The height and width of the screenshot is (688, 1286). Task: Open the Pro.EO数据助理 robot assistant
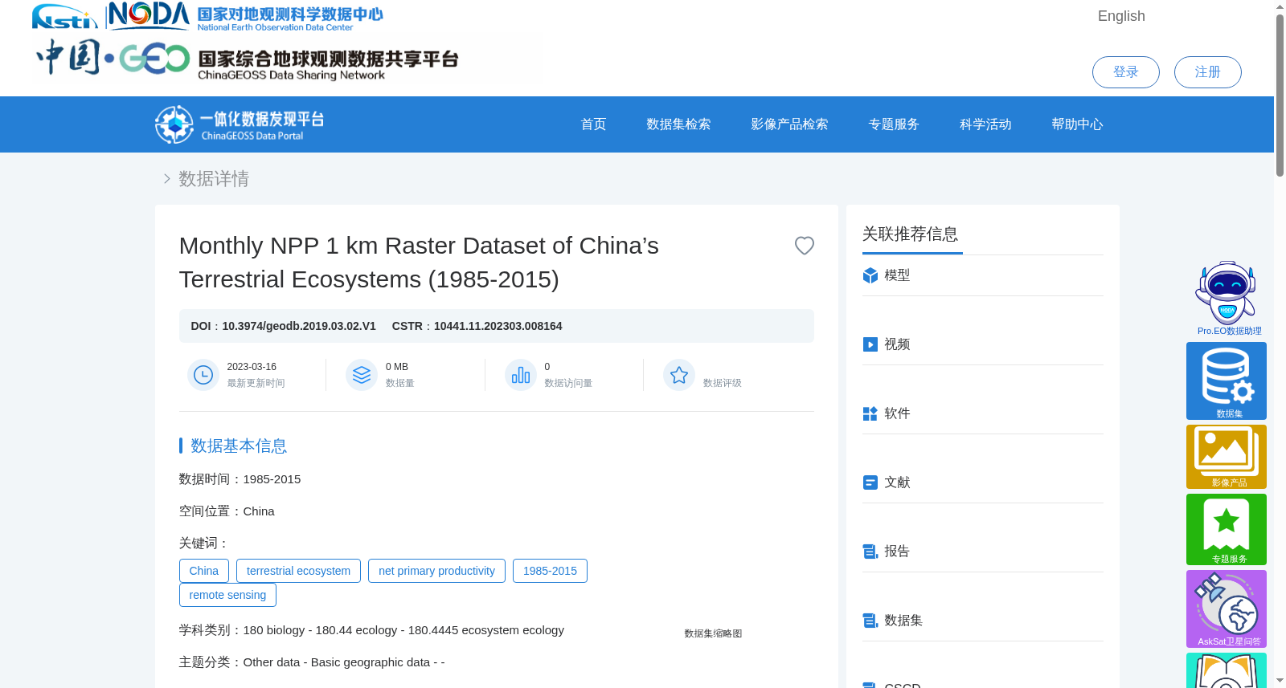pos(1227,298)
